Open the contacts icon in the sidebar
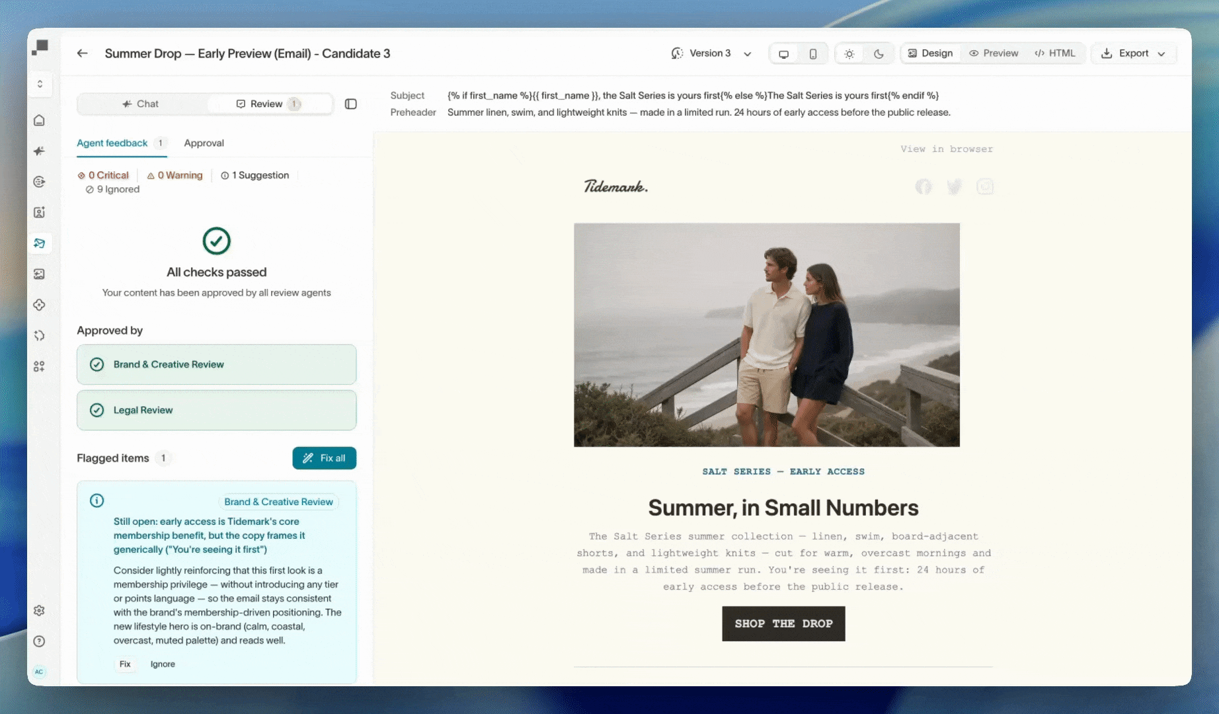Viewport: 1219px width, 714px height. (x=40, y=212)
